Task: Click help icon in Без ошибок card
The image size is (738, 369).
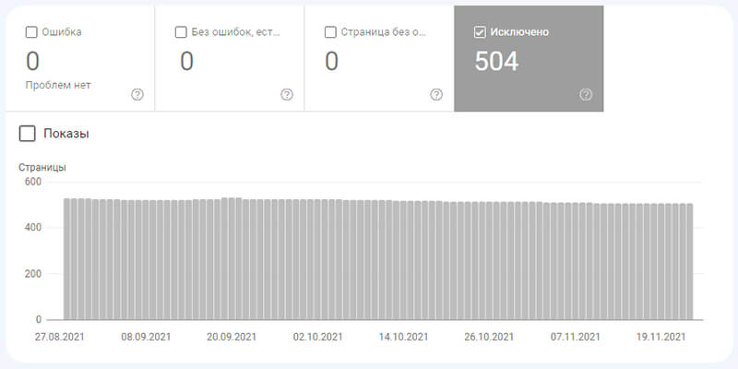Action: click(287, 94)
